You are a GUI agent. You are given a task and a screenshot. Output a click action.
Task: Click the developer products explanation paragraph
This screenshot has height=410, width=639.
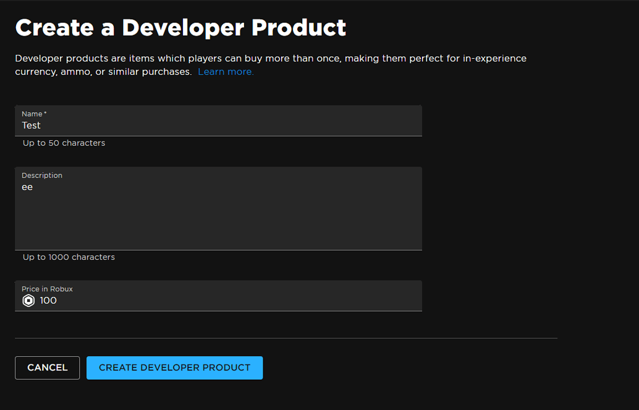click(270, 59)
